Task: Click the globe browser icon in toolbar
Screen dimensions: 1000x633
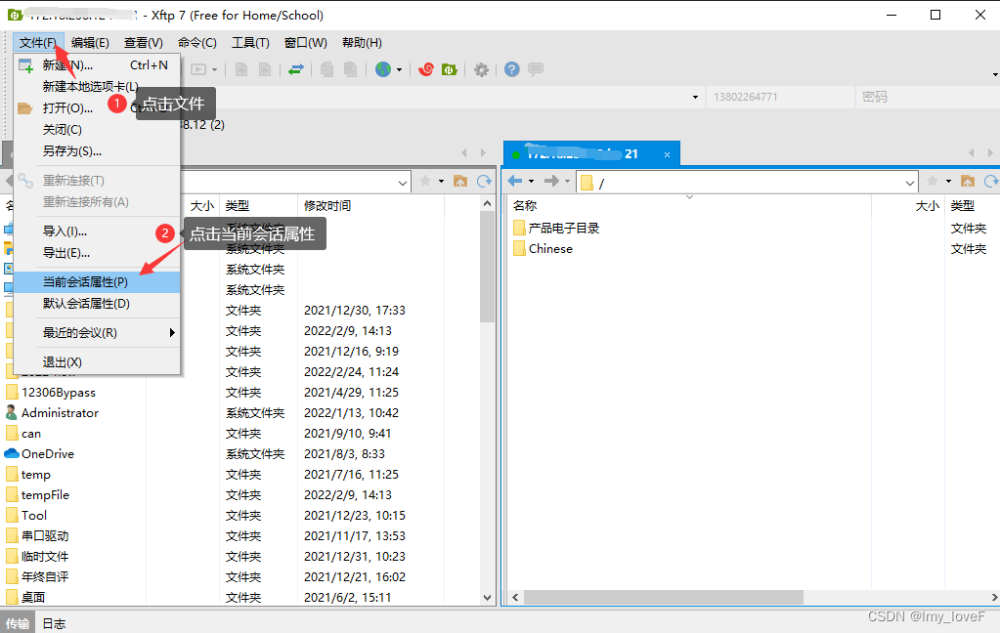Action: [382, 69]
